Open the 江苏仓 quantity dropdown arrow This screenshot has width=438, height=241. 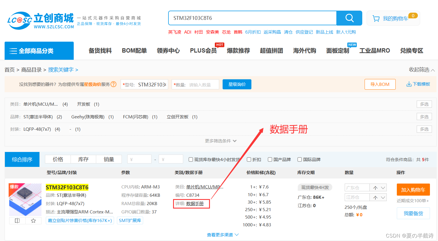click(x=383, y=197)
